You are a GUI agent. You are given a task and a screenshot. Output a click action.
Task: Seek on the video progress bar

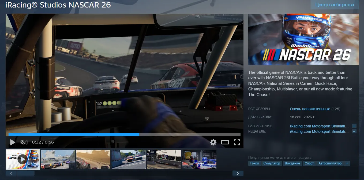pyautogui.click(x=124, y=135)
